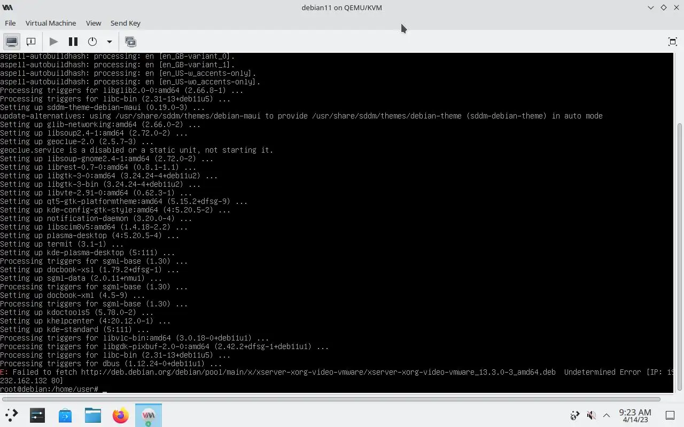This screenshot has width=684, height=427.
Task: Show virtual hardware details via info icon
Action: [x=31, y=41]
